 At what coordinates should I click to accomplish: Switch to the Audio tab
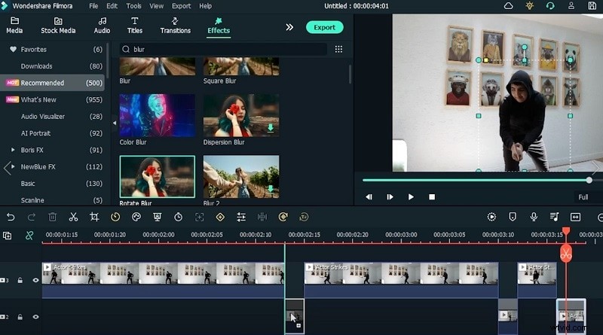(102, 26)
